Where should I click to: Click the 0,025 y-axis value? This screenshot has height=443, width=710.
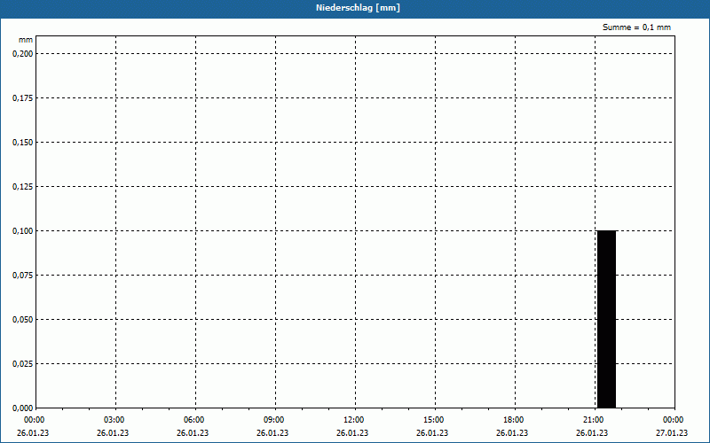click(x=23, y=364)
